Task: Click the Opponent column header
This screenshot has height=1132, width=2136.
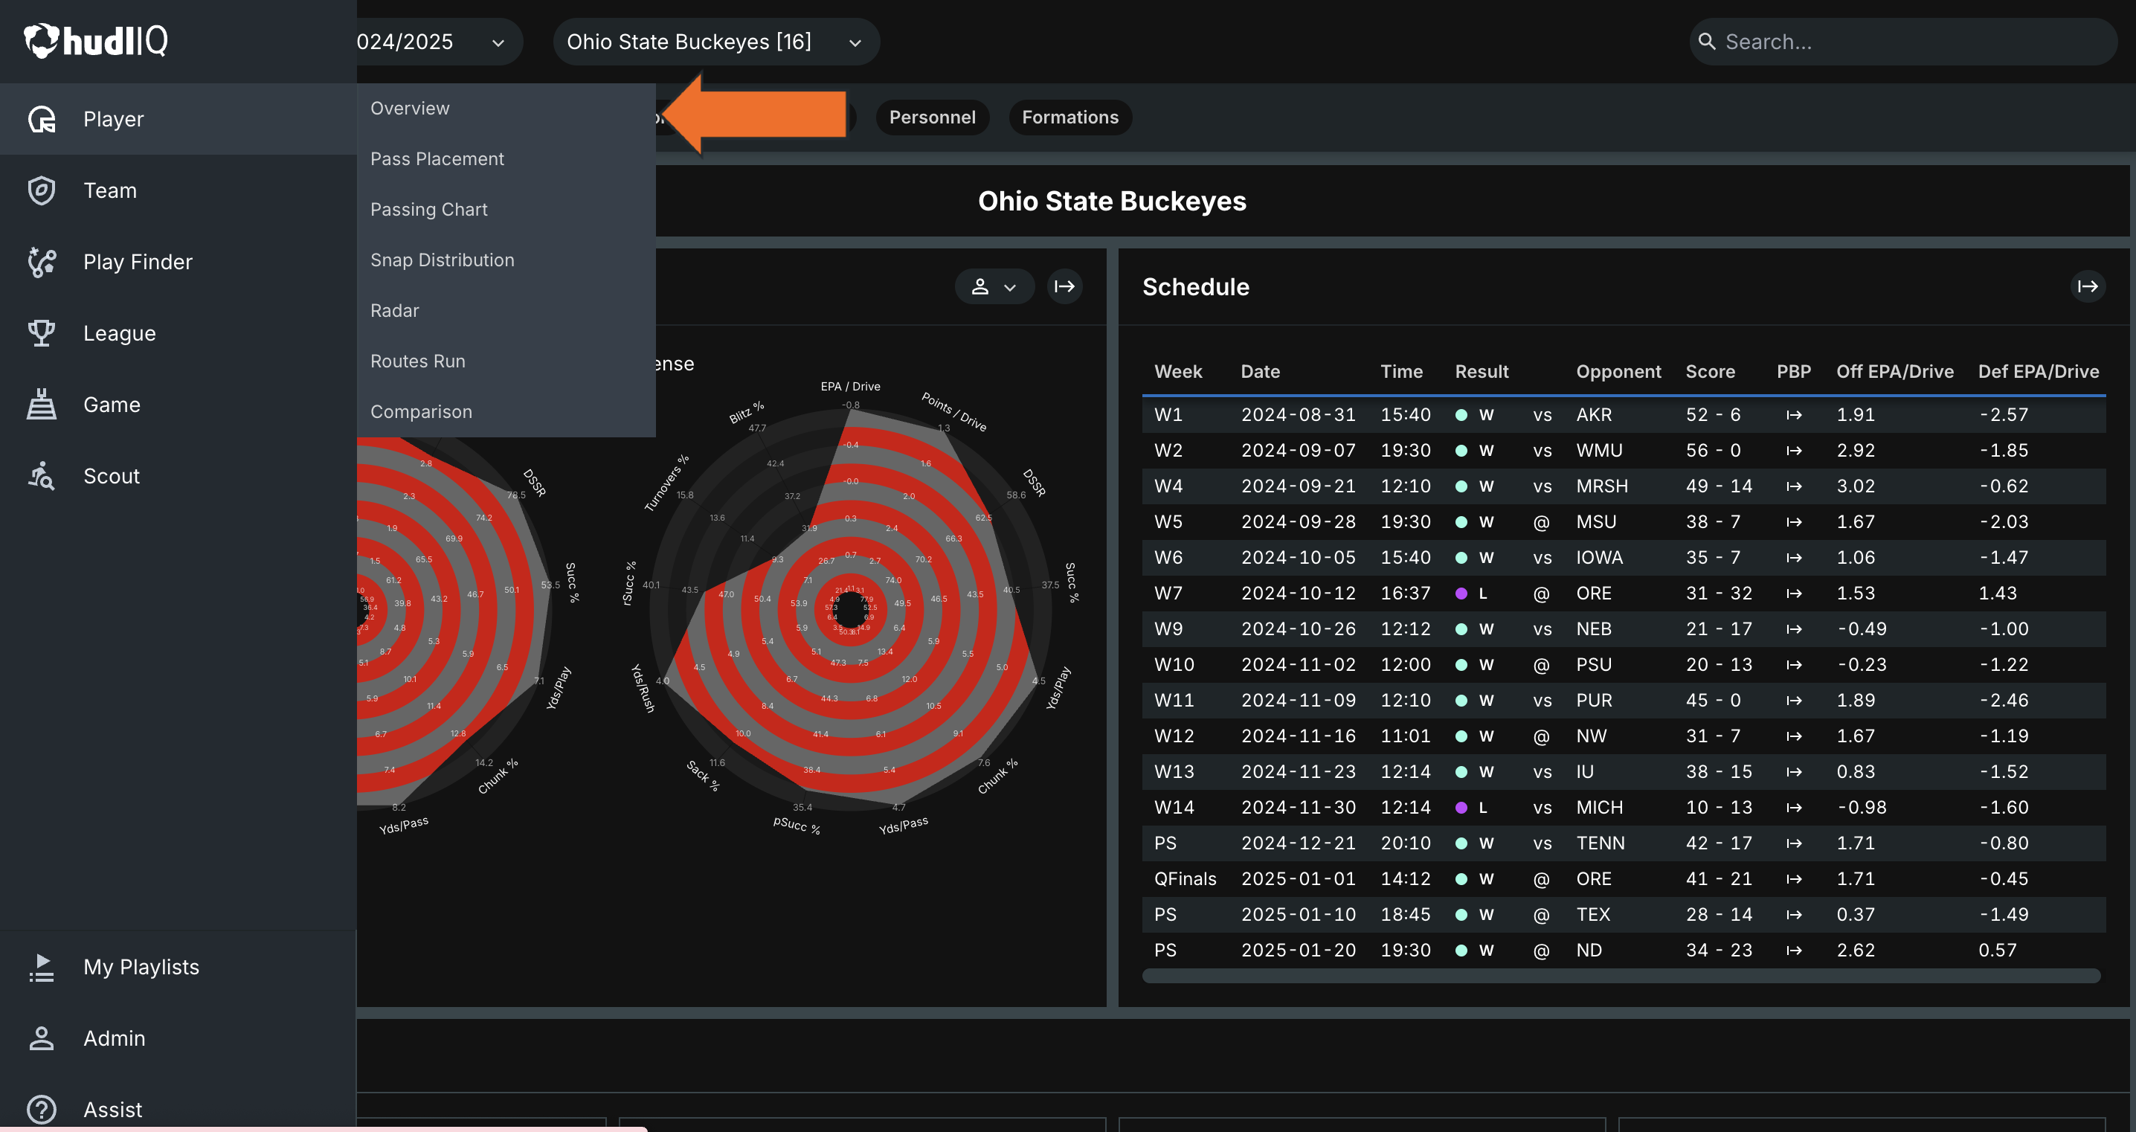Action: tap(1618, 372)
